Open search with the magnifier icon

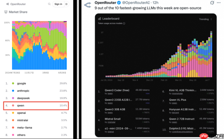[x=49, y=4]
